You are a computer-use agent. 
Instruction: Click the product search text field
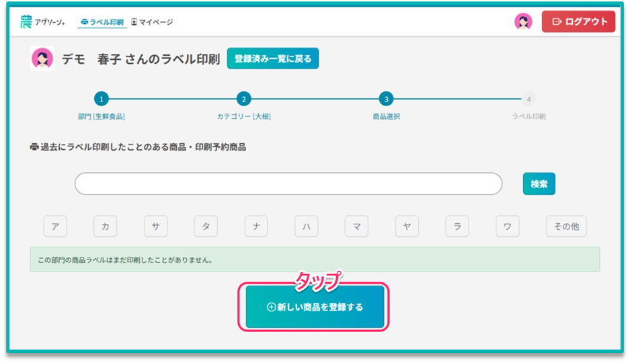tap(288, 184)
